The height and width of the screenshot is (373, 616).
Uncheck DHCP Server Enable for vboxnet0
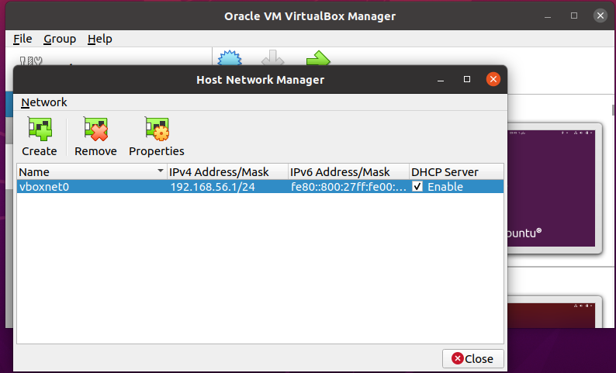click(417, 186)
